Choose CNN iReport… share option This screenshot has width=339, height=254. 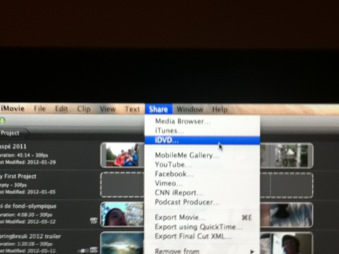pyautogui.click(x=202, y=193)
